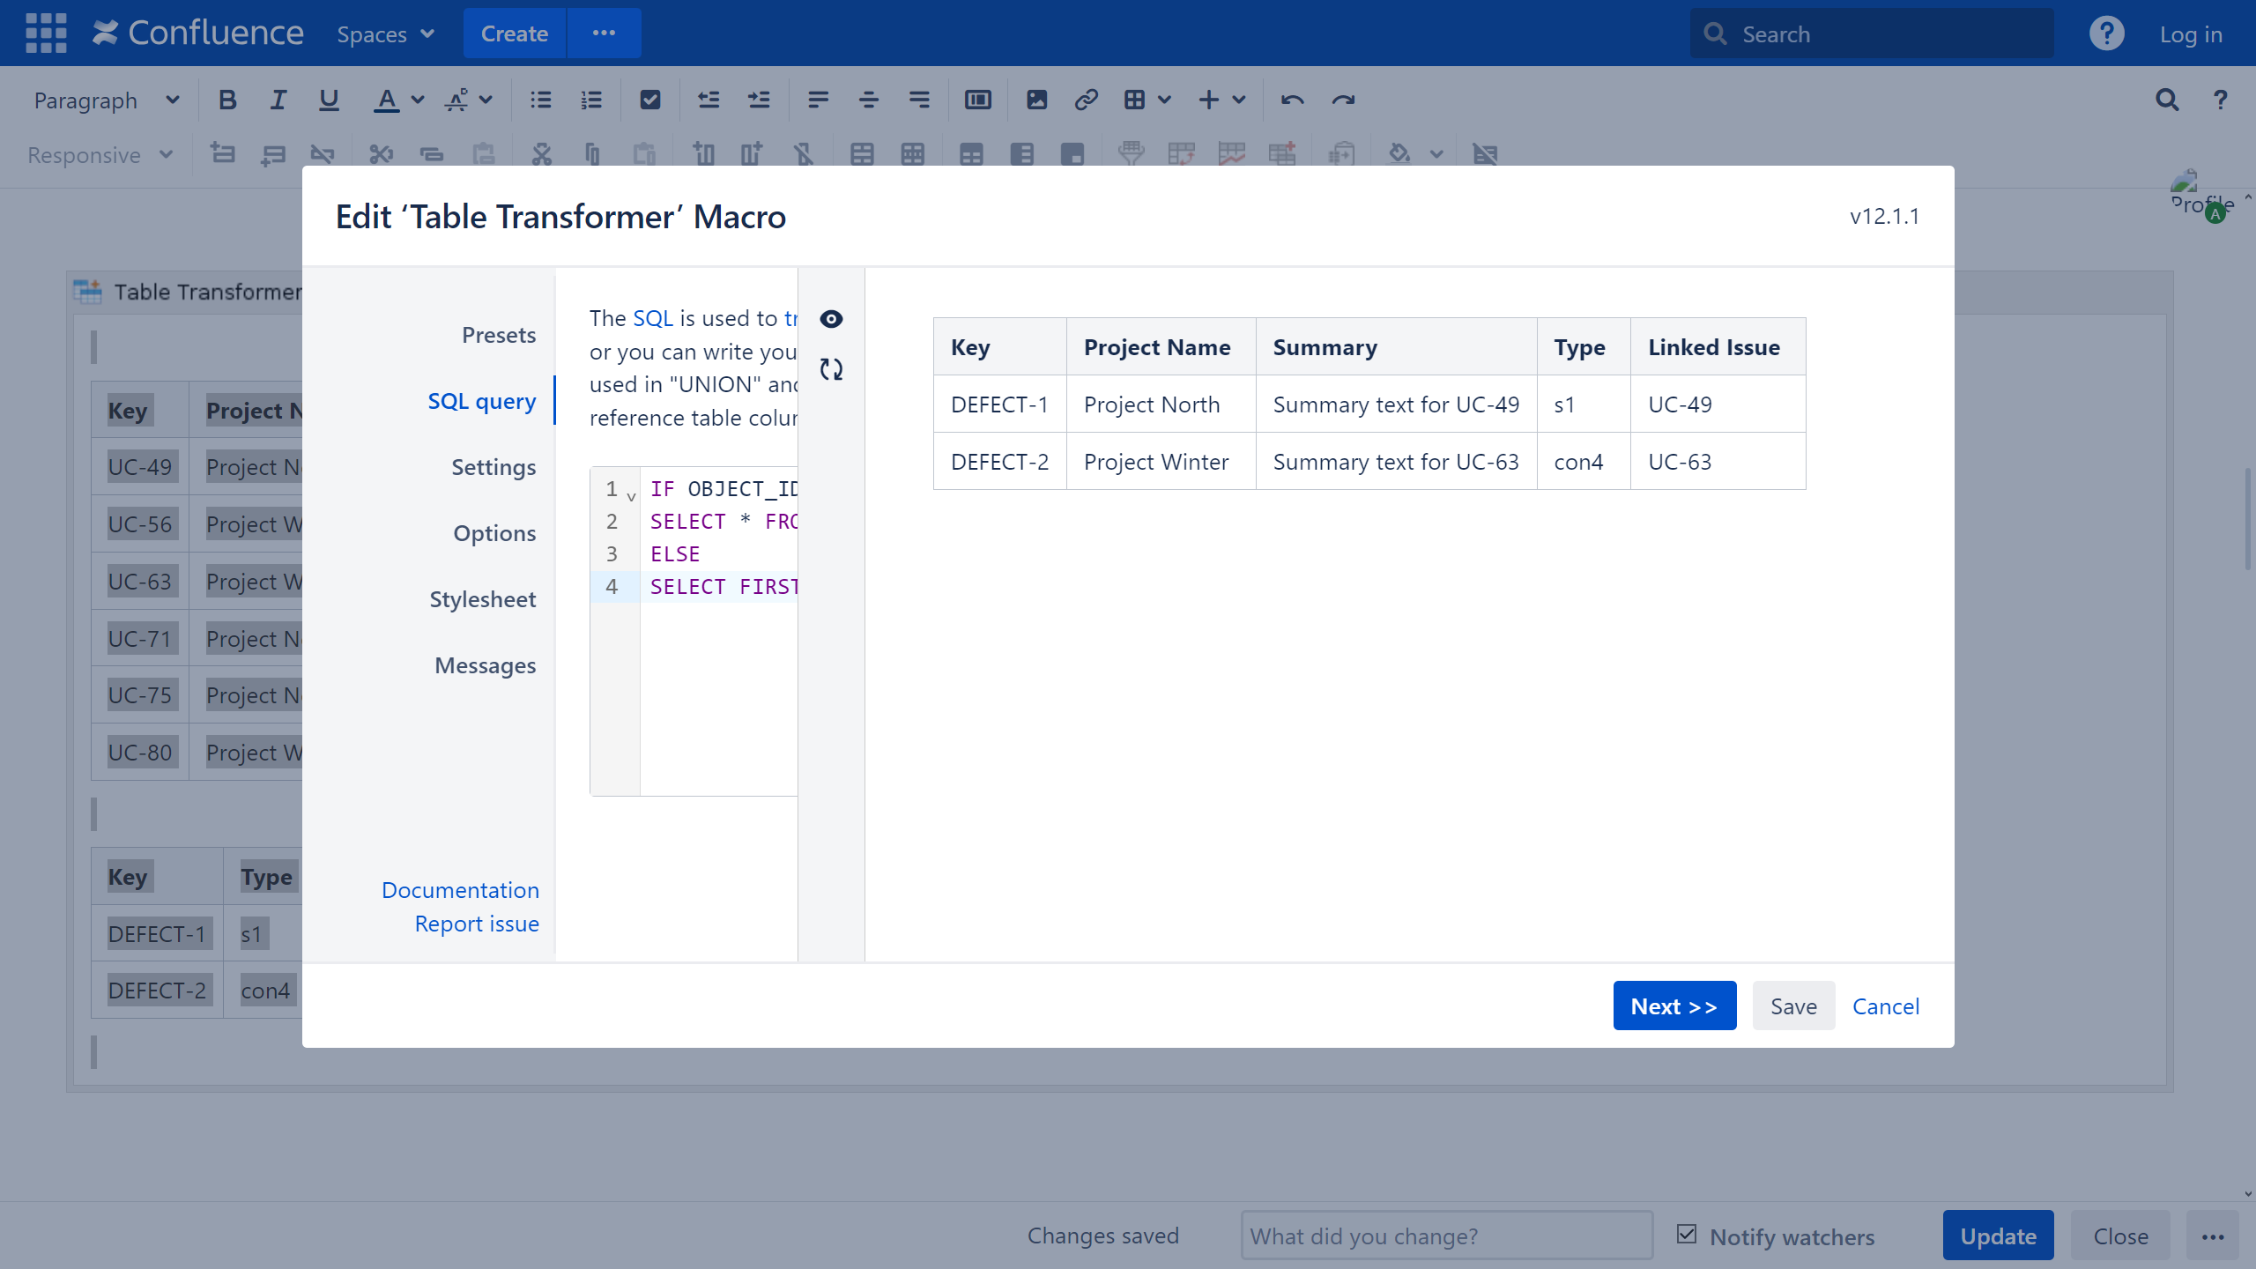The height and width of the screenshot is (1269, 2256).
Task: Click the bullet list icon
Action: coord(540,100)
